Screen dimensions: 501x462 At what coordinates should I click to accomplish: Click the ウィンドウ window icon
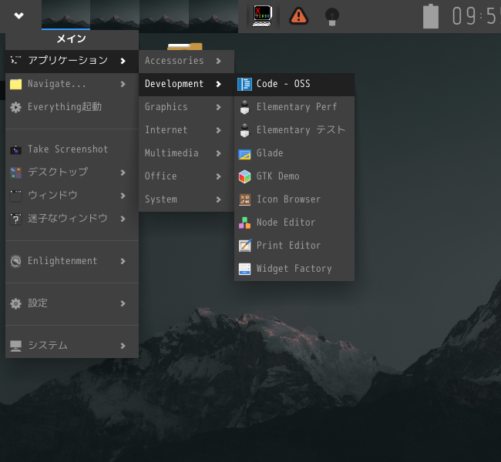click(x=15, y=196)
